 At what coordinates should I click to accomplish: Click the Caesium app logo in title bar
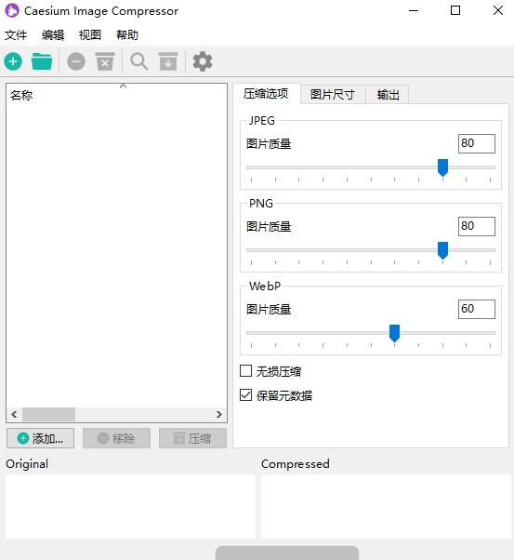point(12,11)
